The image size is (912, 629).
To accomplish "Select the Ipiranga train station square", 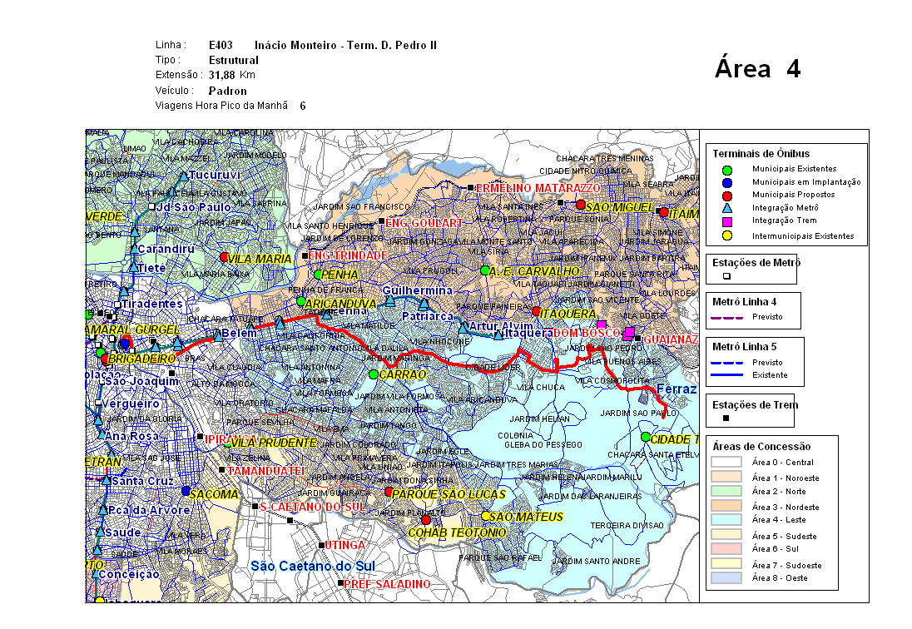I will (200, 436).
